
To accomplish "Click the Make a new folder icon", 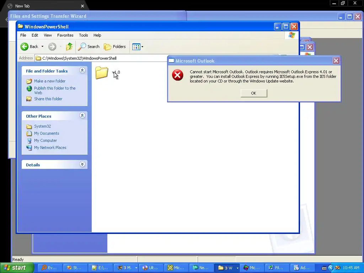I will click(x=29, y=81).
